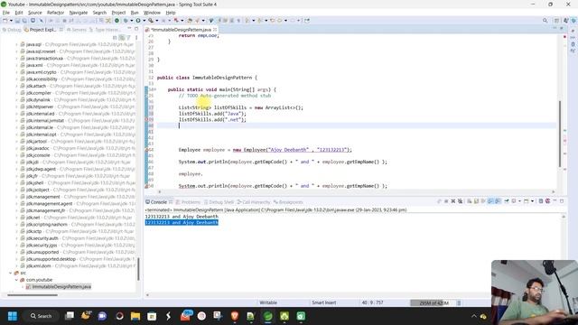Click the heap memory status bar
The width and height of the screenshot is (578, 325).
(433, 303)
